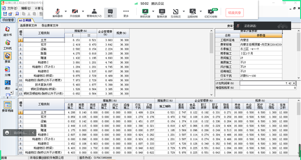
Task: Click 行车干扰 value 次数51~100
Action: (261, 76)
